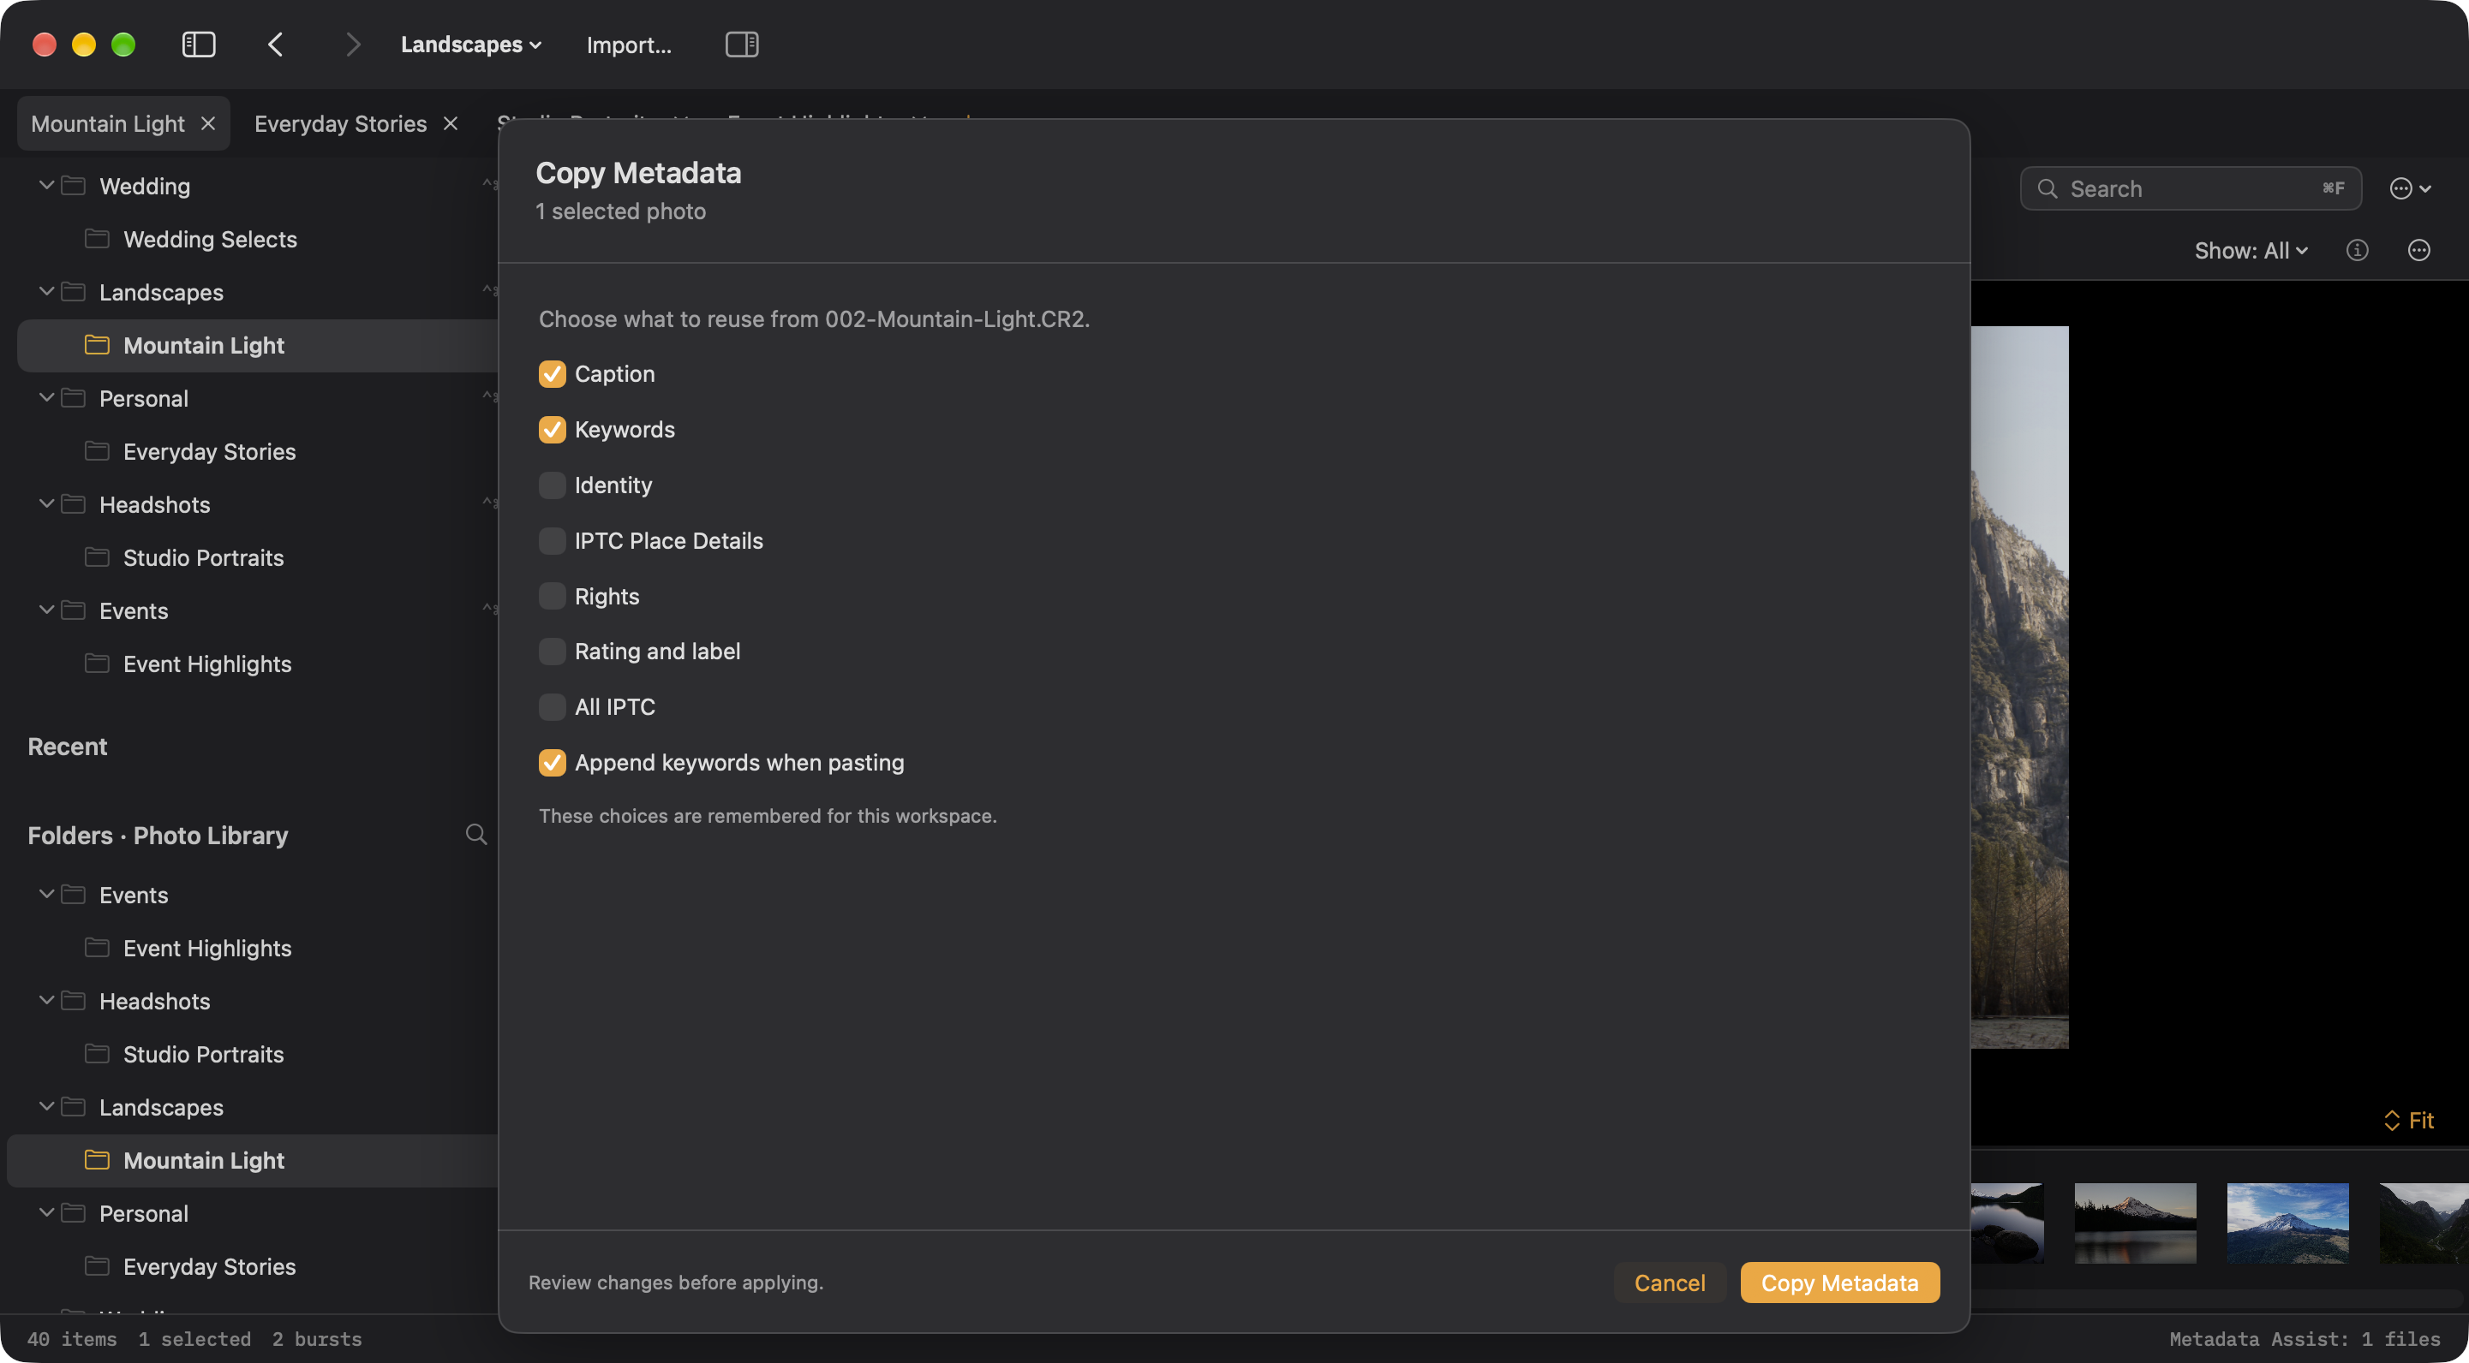The width and height of the screenshot is (2469, 1363).
Task: Toggle the right inspector panel icon
Action: pos(742,44)
